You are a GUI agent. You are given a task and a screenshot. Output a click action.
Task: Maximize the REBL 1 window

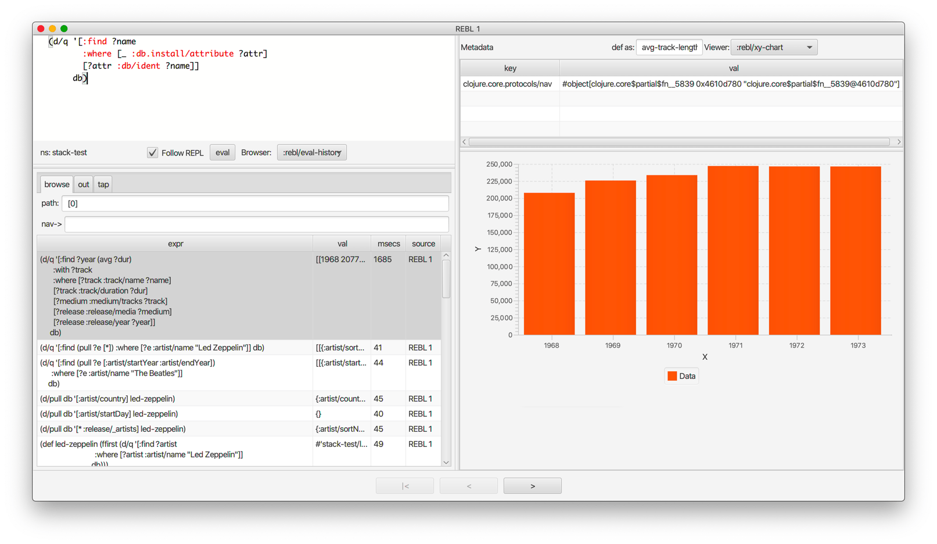pyautogui.click(x=64, y=28)
